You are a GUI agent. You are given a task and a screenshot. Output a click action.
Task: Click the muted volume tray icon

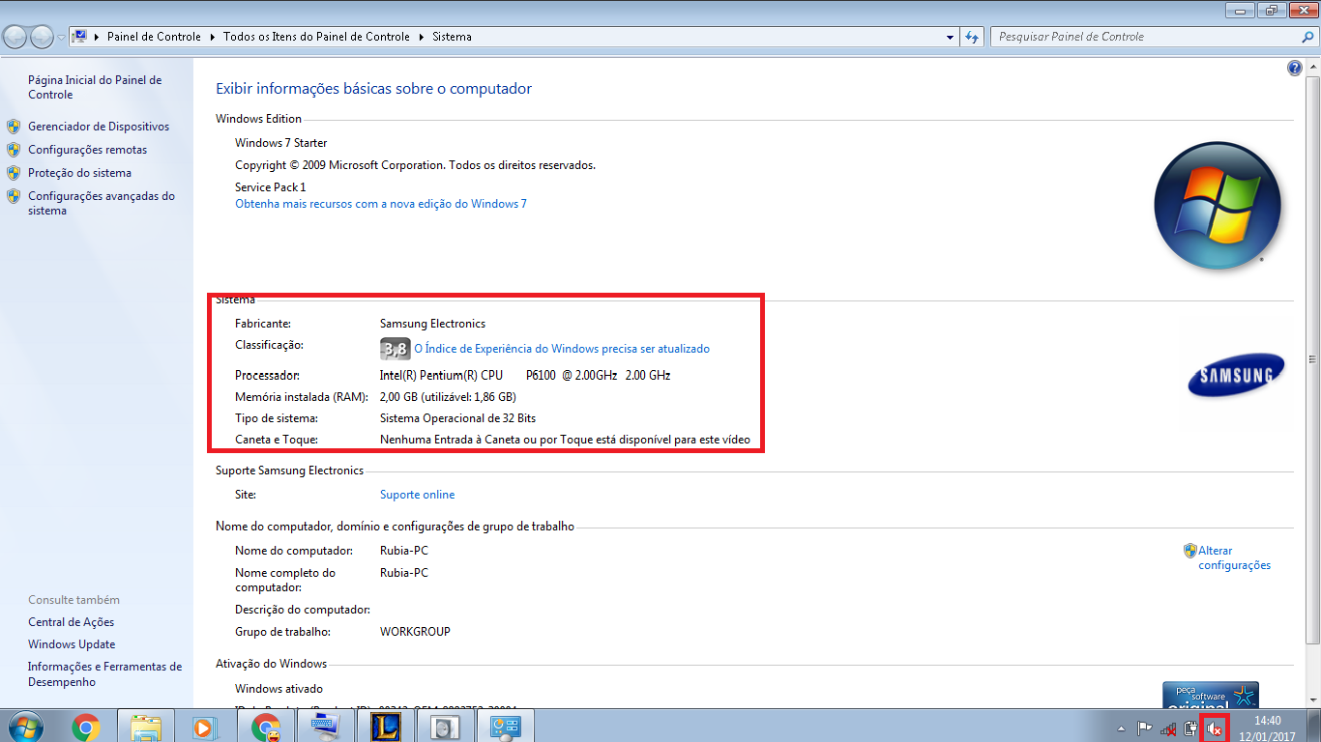point(1215,729)
